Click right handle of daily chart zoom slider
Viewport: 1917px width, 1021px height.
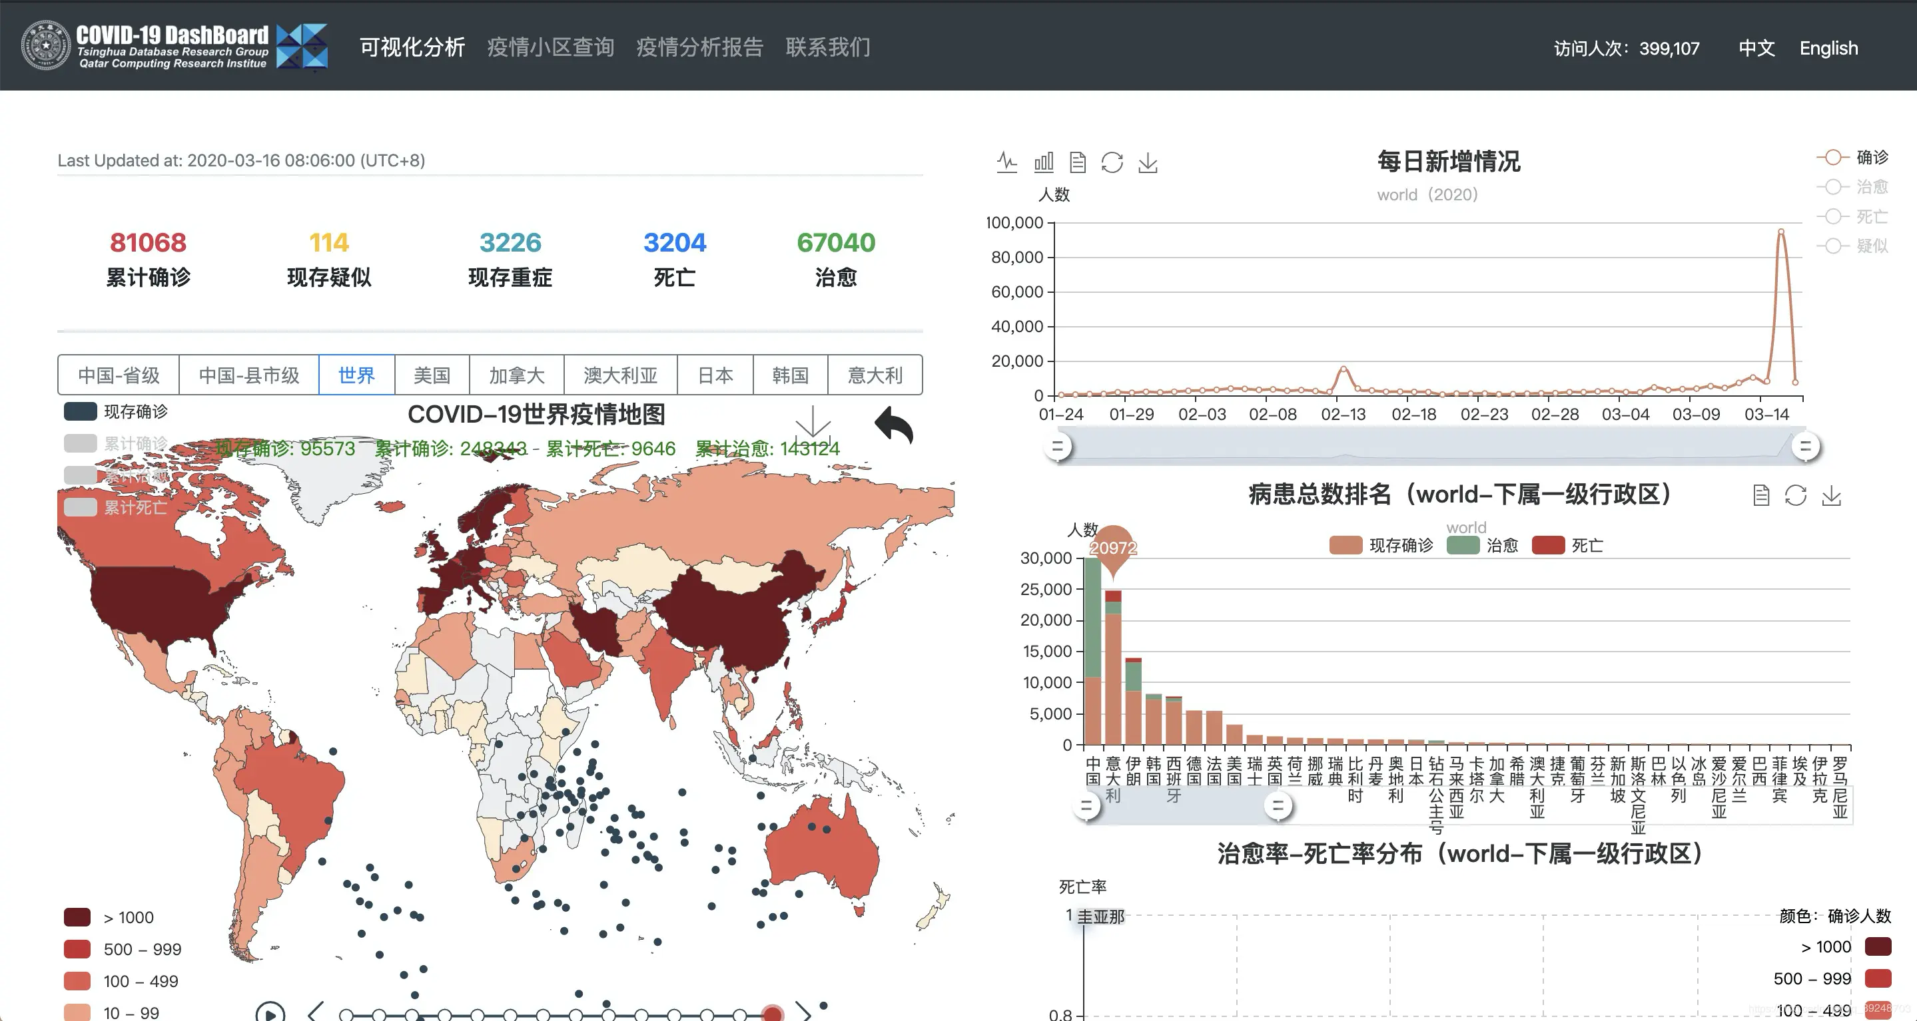[1804, 447]
